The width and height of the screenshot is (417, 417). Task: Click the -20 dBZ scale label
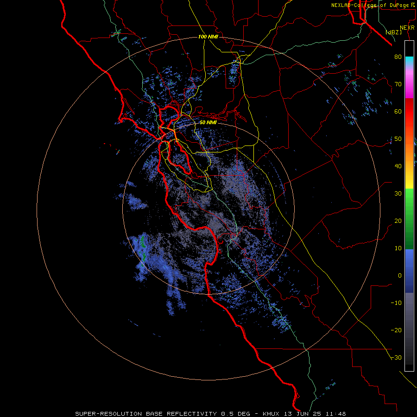click(396, 330)
